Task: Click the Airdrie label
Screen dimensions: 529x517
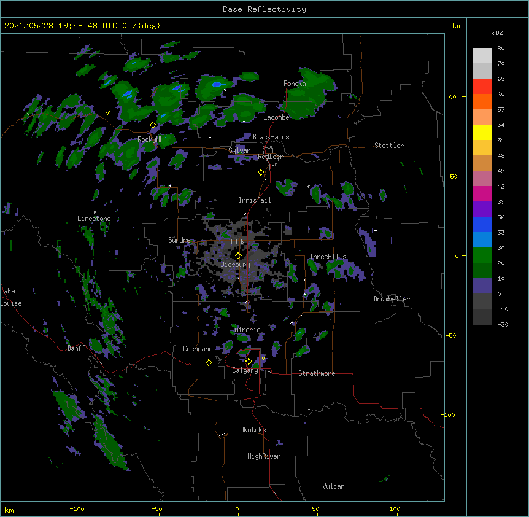Action: click(248, 330)
